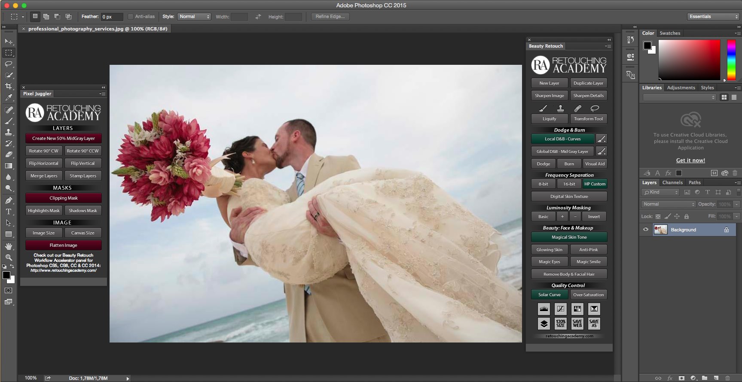Open the Libraries selection dropdown
742x382 pixels.
tap(679, 97)
